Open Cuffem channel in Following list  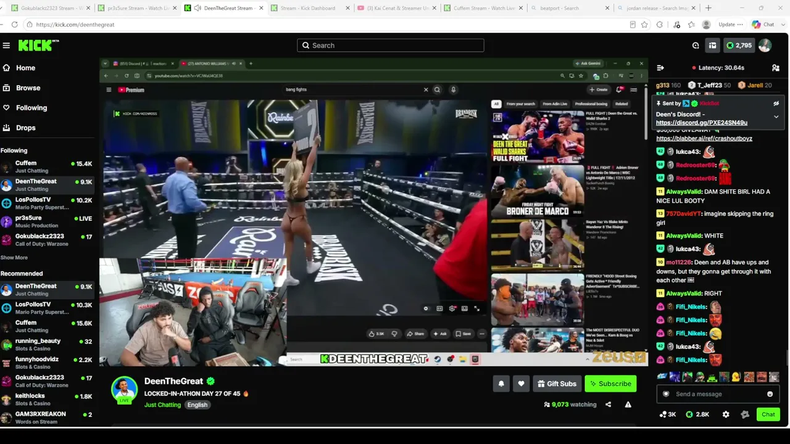pos(48,167)
